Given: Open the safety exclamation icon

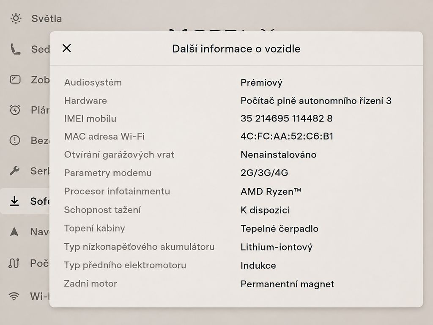Looking at the screenshot, I should [x=15, y=140].
